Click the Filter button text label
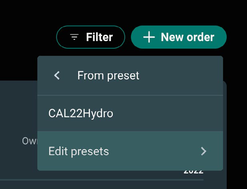Viewport: 247px width, 189px height. (100, 37)
